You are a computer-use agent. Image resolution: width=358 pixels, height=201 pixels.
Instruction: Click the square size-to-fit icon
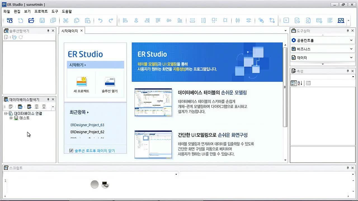[x=225, y=20]
